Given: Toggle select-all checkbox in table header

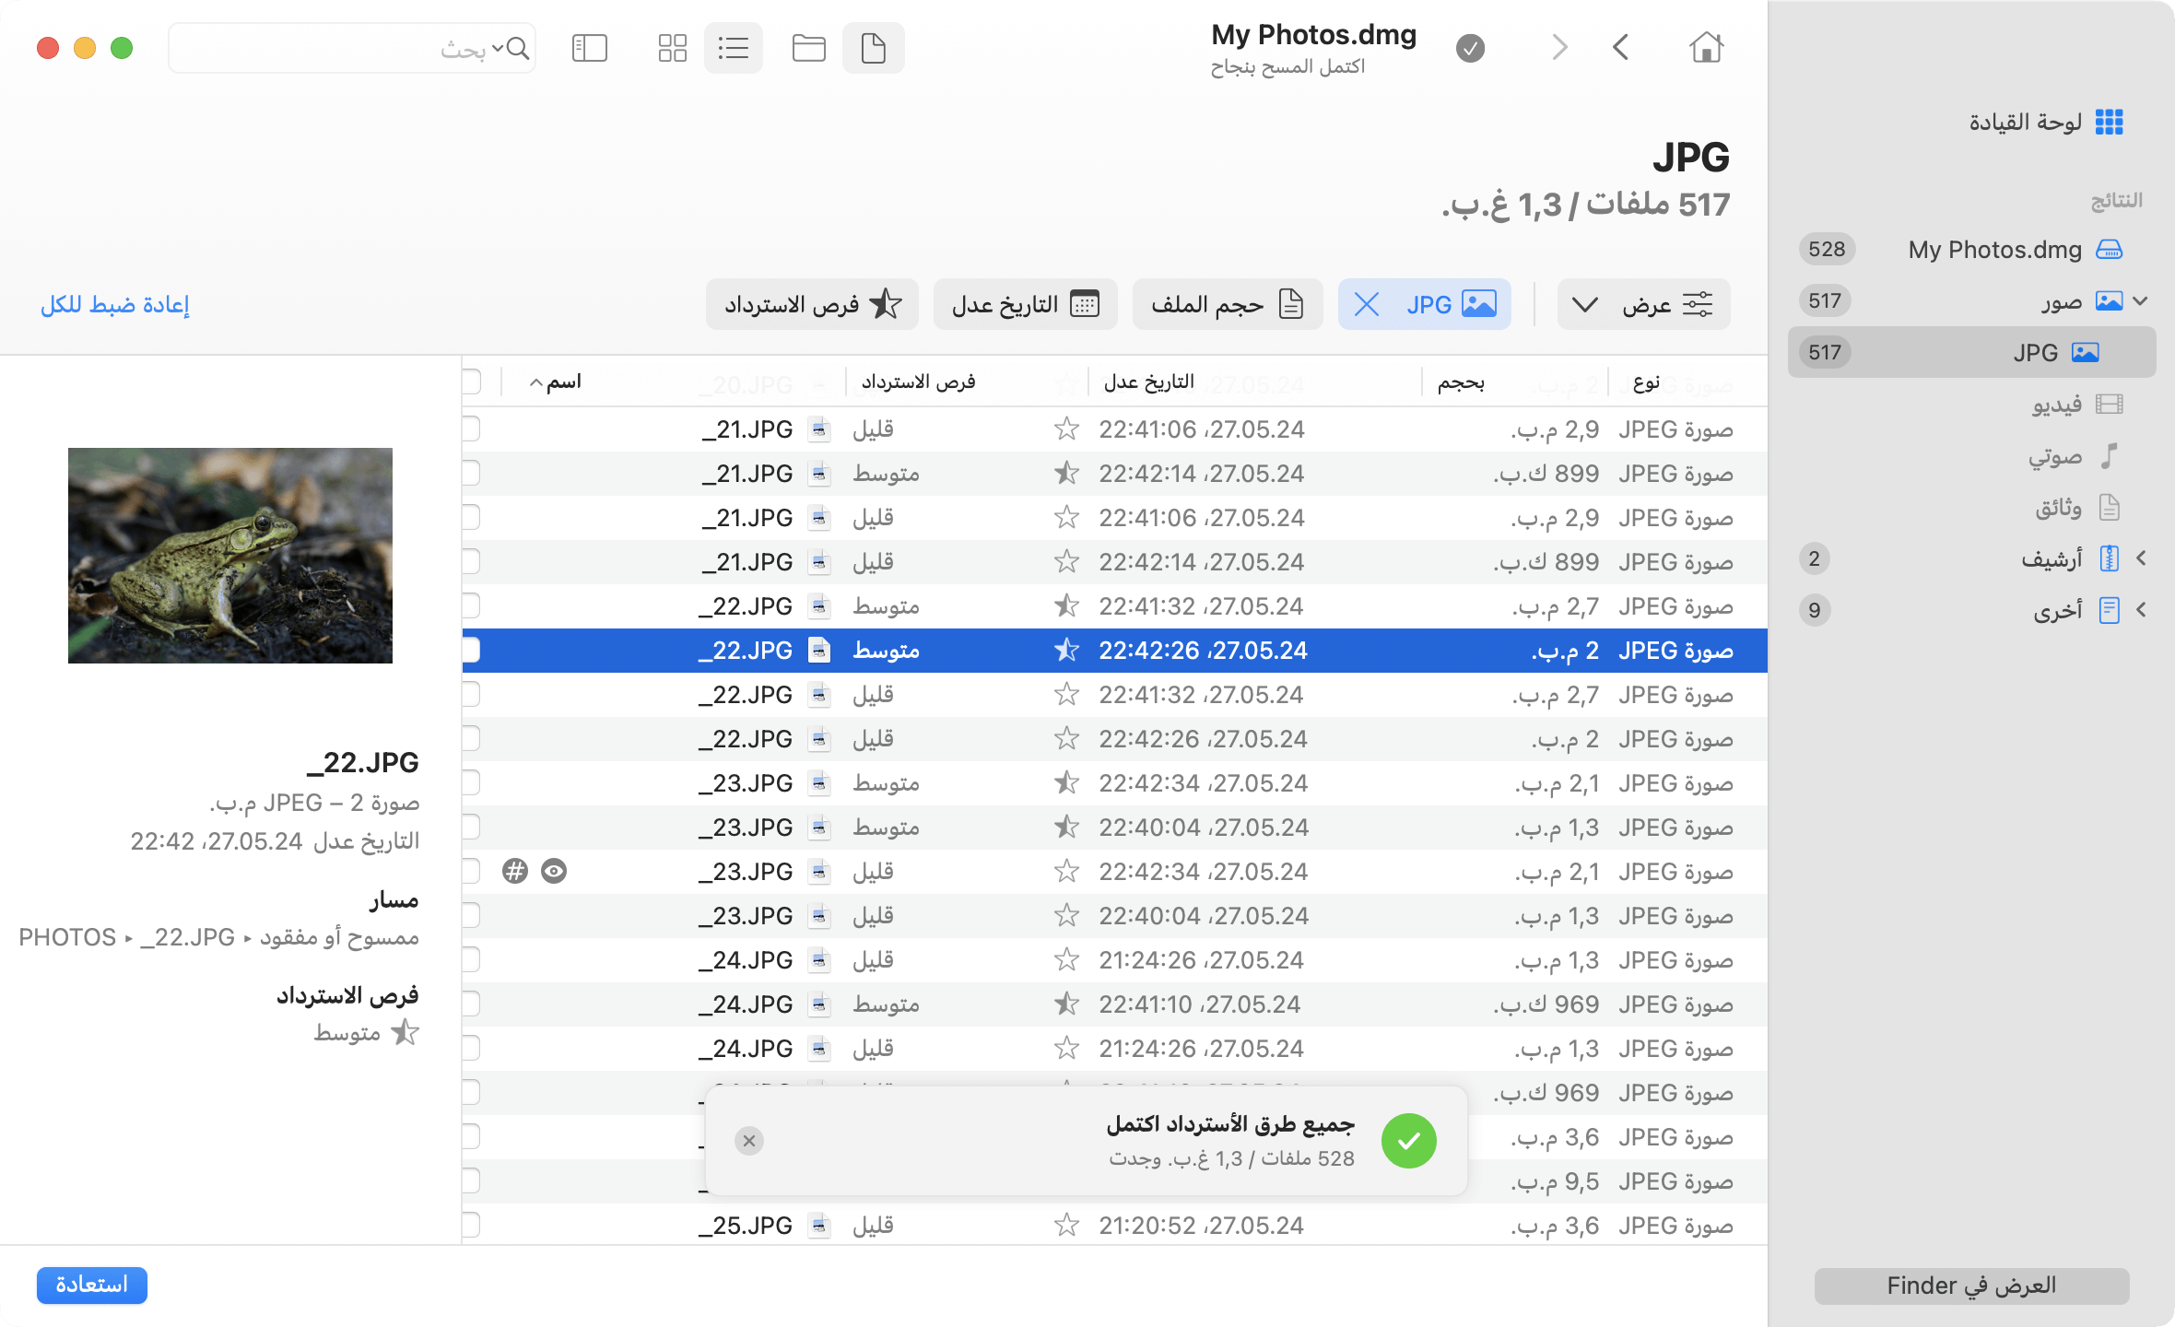Looking at the screenshot, I should click(x=471, y=382).
